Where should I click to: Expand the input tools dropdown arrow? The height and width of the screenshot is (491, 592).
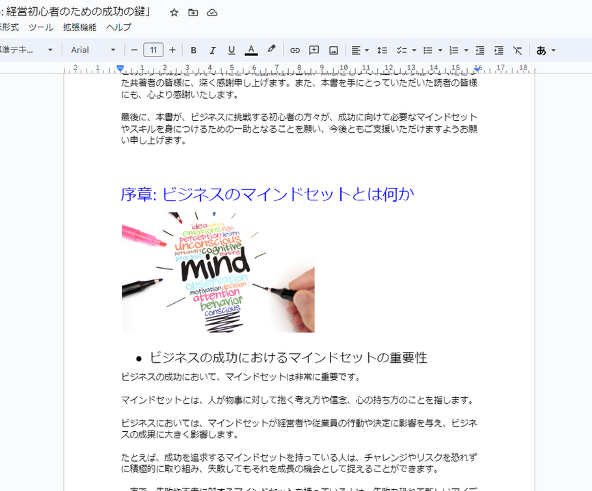tap(554, 50)
